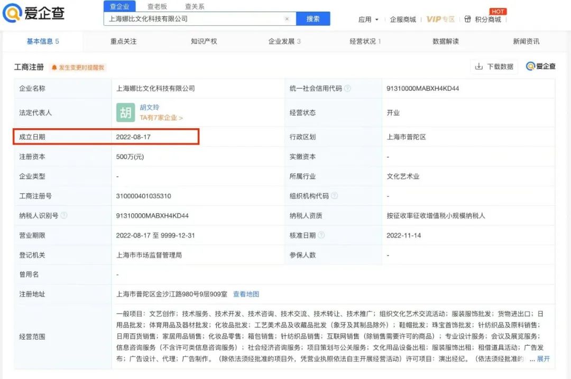Clear the search box using the X icon
This screenshot has width=571, height=379.
point(287,18)
